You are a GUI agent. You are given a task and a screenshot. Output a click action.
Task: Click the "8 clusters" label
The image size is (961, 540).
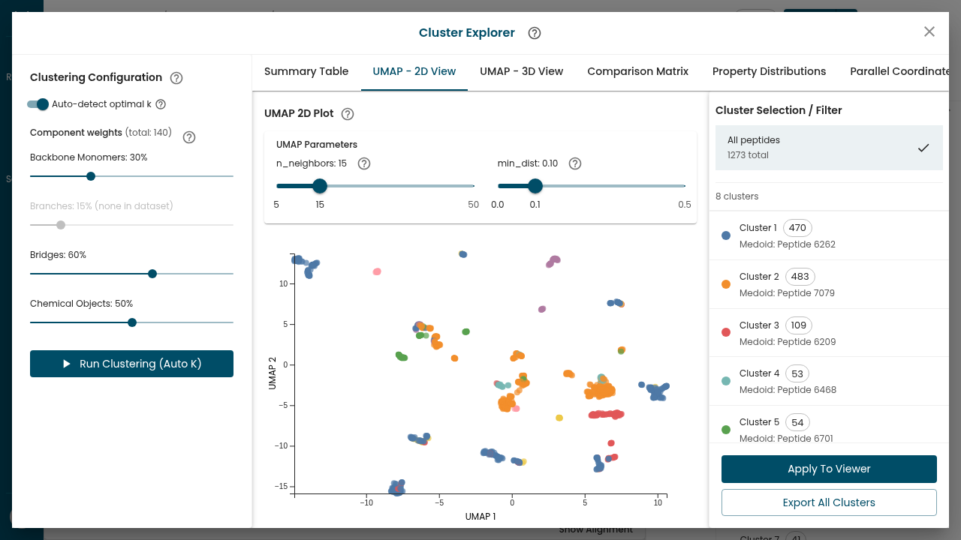coord(737,196)
